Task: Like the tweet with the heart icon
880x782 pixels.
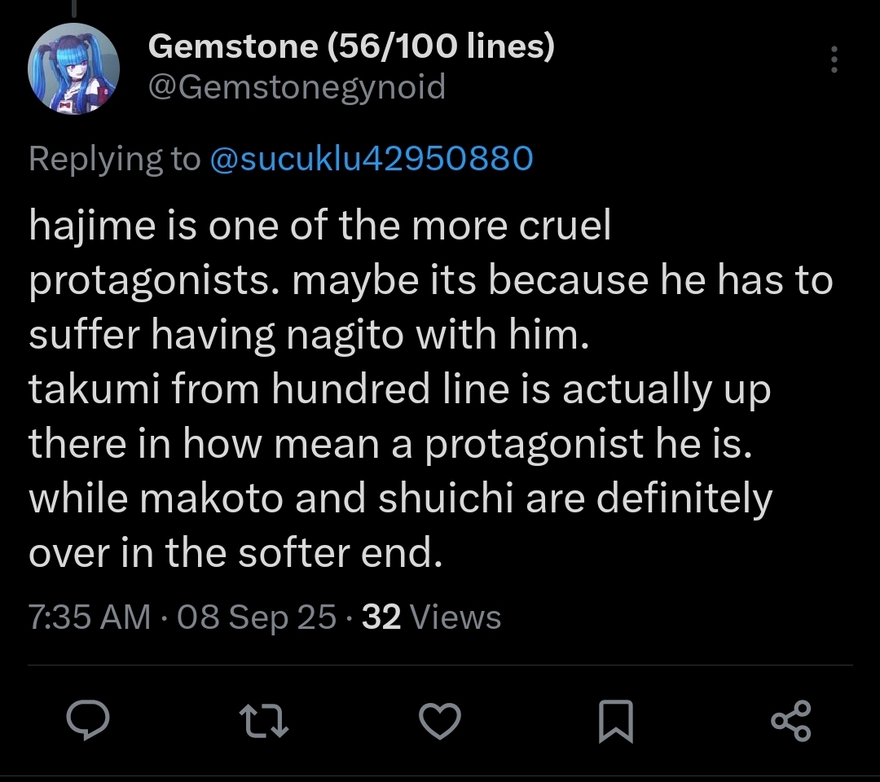Action: click(x=439, y=720)
